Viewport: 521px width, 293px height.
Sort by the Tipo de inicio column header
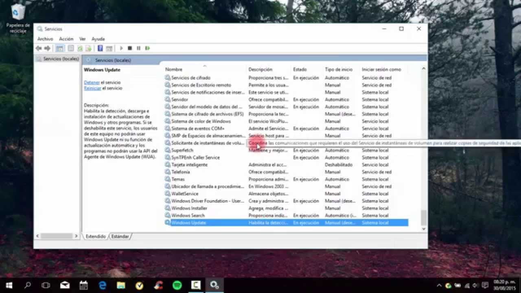click(x=341, y=70)
